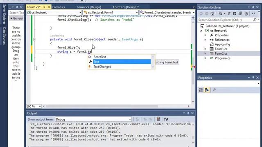262x147 pixels.
Task: Select the Form1.cs* tab
Action: pyautogui.click(x=34, y=7)
